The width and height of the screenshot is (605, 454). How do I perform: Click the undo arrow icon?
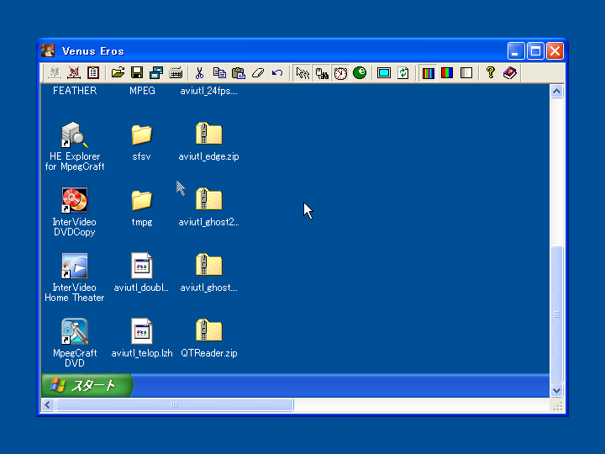277,72
